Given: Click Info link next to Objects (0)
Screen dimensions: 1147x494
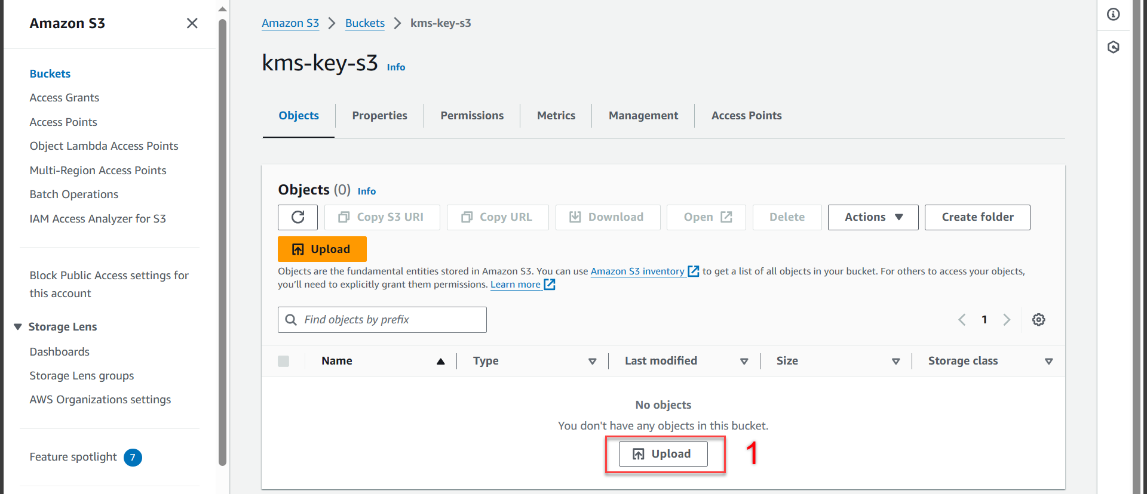Looking at the screenshot, I should 367,192.
